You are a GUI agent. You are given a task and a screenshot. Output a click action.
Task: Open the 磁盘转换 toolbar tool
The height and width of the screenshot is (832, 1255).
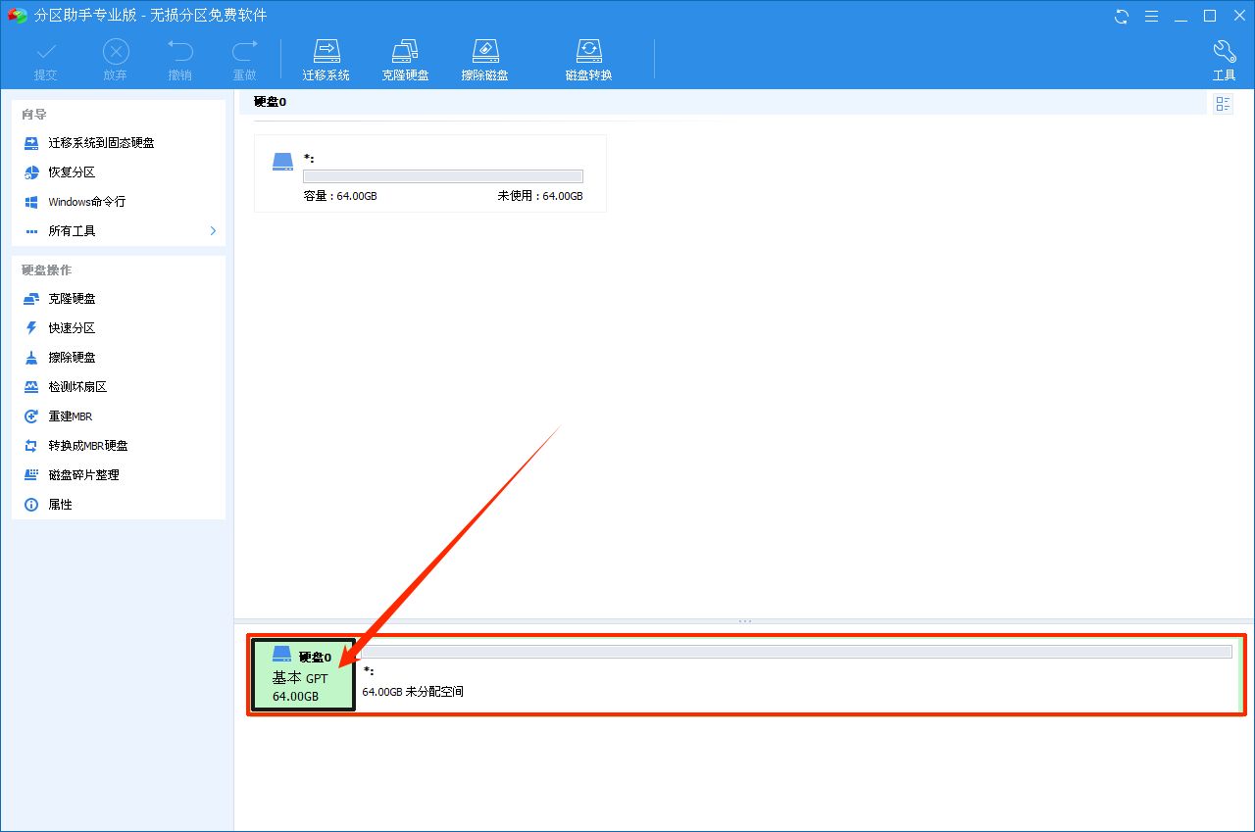click(x=588, y=59)
